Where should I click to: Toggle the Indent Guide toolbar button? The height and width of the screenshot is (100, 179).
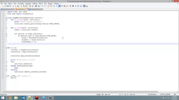pos(59,6)
